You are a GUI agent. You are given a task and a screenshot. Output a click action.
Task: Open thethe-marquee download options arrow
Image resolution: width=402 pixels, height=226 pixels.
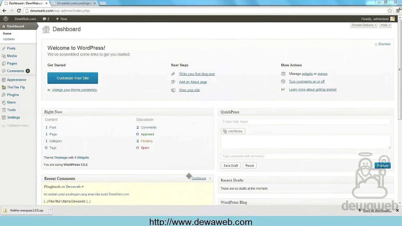click(x=50, y=210)
